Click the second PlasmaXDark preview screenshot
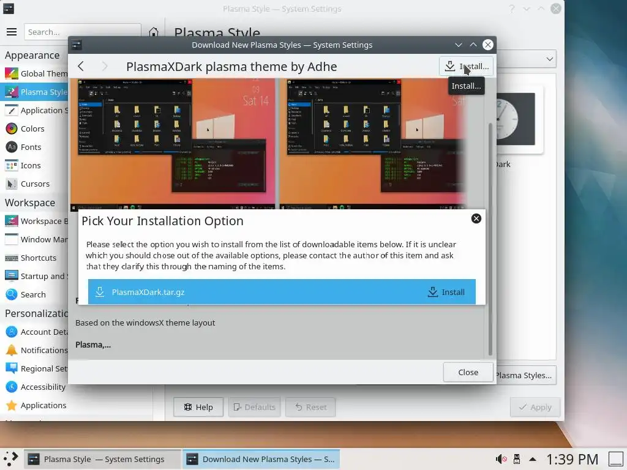 pos(373,144)
